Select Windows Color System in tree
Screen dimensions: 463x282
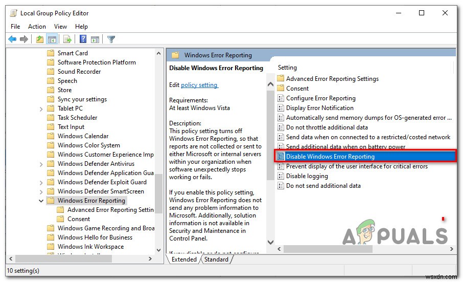89,145
